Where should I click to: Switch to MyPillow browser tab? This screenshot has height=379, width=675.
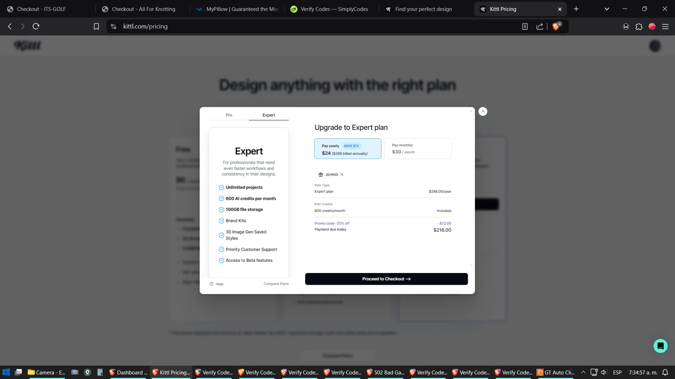tap(238, 9)
